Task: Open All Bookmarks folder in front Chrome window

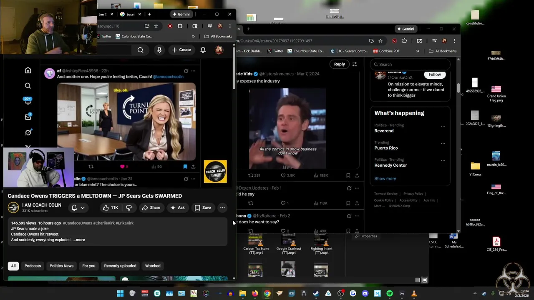Action: pyautogui.click(x=218, y=36)
